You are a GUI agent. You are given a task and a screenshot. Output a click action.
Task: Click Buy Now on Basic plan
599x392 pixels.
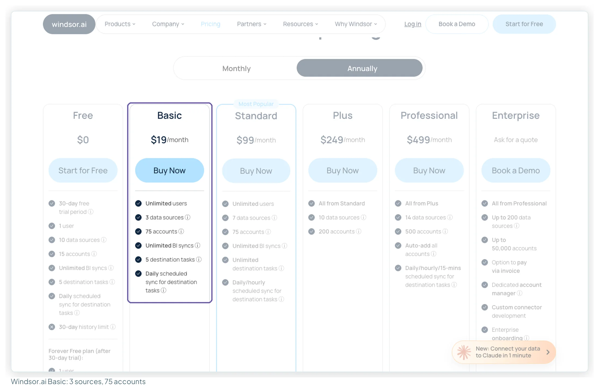click(169, 170)
